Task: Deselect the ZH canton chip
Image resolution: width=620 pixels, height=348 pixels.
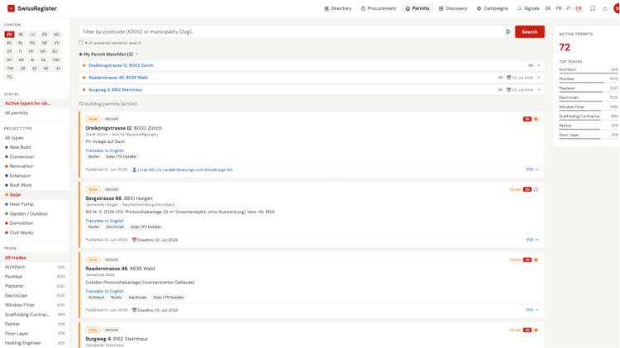Action: coord(9,35)
